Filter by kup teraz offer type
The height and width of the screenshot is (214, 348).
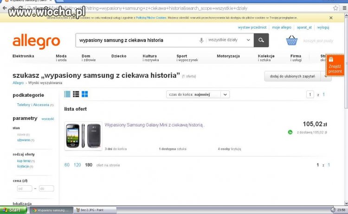(24, 161)
